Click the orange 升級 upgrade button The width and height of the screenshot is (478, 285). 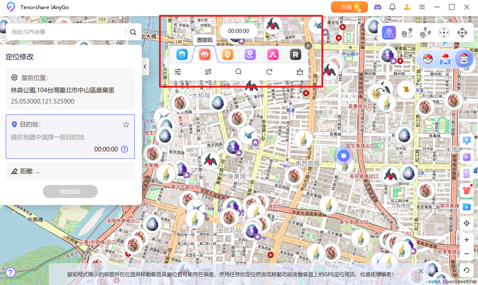(349, 7)
